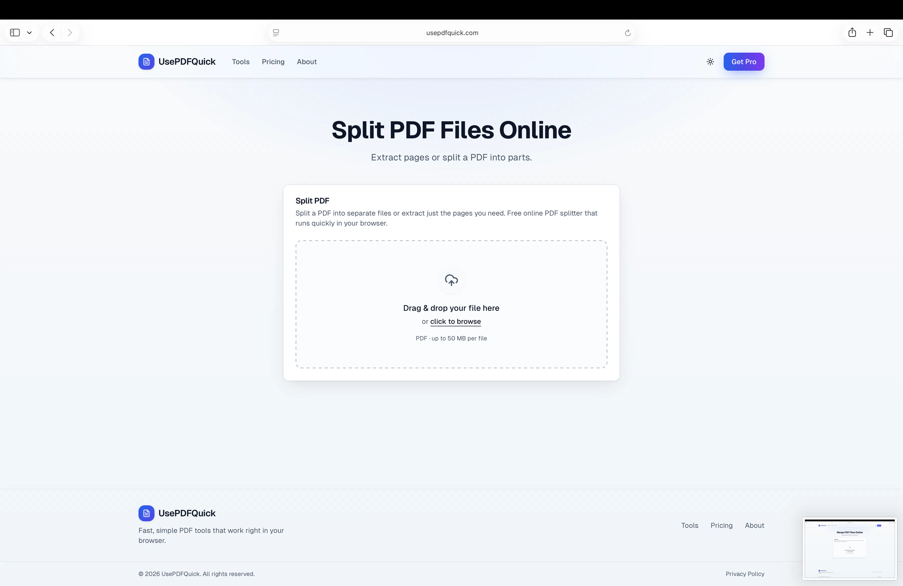Click the footer UsePDFQuick logo icon
Screen dimensions: 903x586
146,513
